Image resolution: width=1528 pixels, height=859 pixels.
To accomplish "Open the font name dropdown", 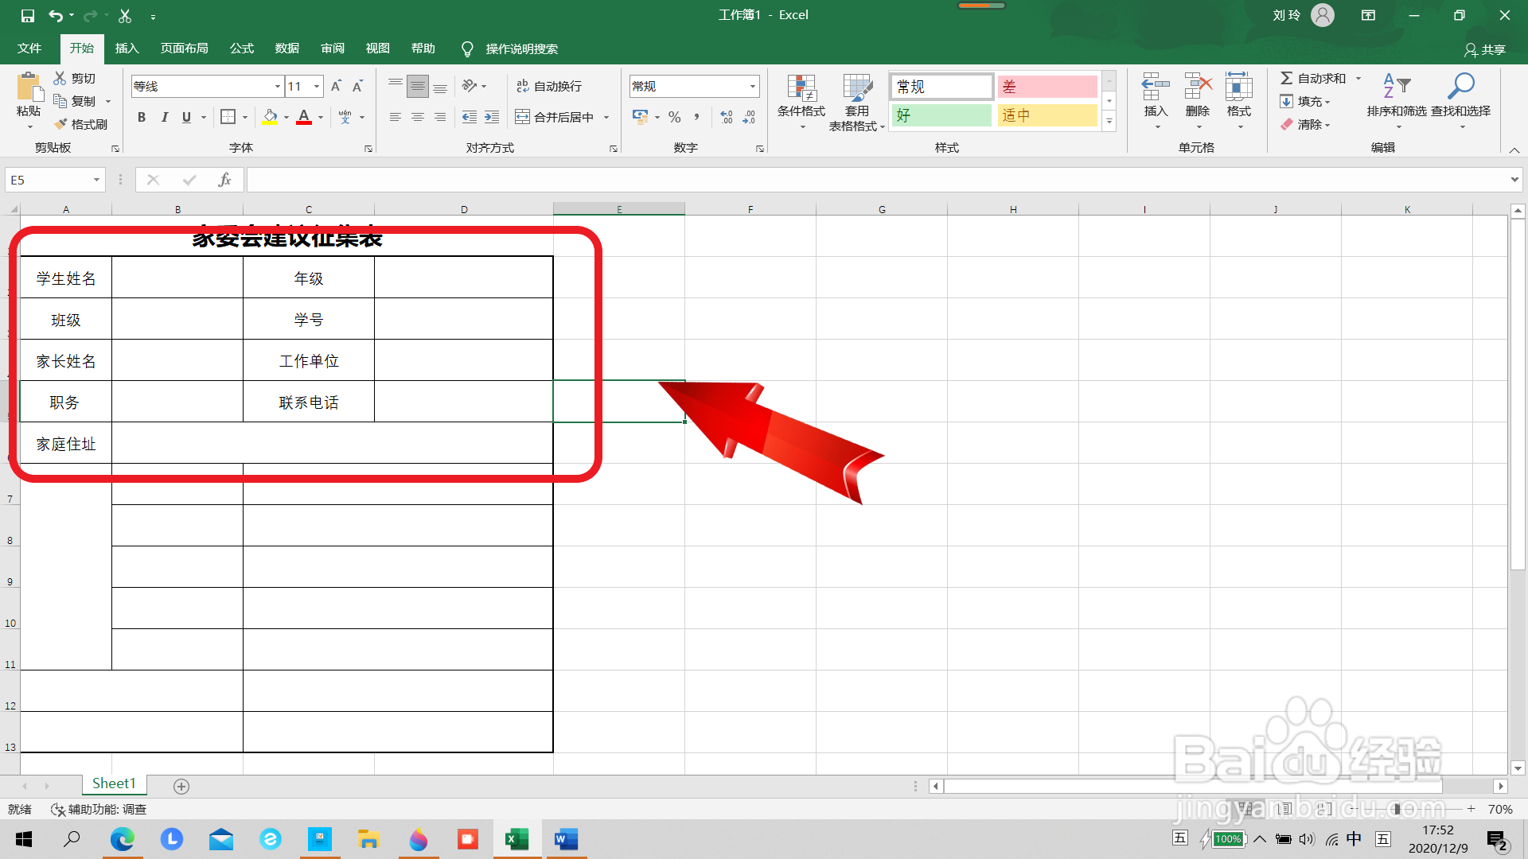I will [x=277, y=86].
